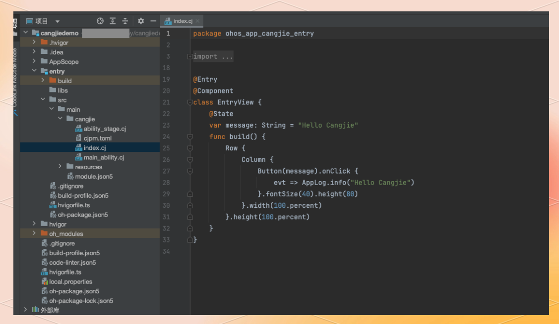
Task: Click the package name ohos_app_cangjie_entry
Action: tap(269, 34)
